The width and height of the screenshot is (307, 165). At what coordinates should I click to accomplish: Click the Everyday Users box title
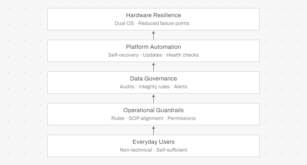pos(153,142)
